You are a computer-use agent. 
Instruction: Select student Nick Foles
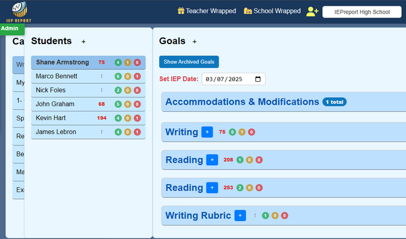tap(88, 90)
